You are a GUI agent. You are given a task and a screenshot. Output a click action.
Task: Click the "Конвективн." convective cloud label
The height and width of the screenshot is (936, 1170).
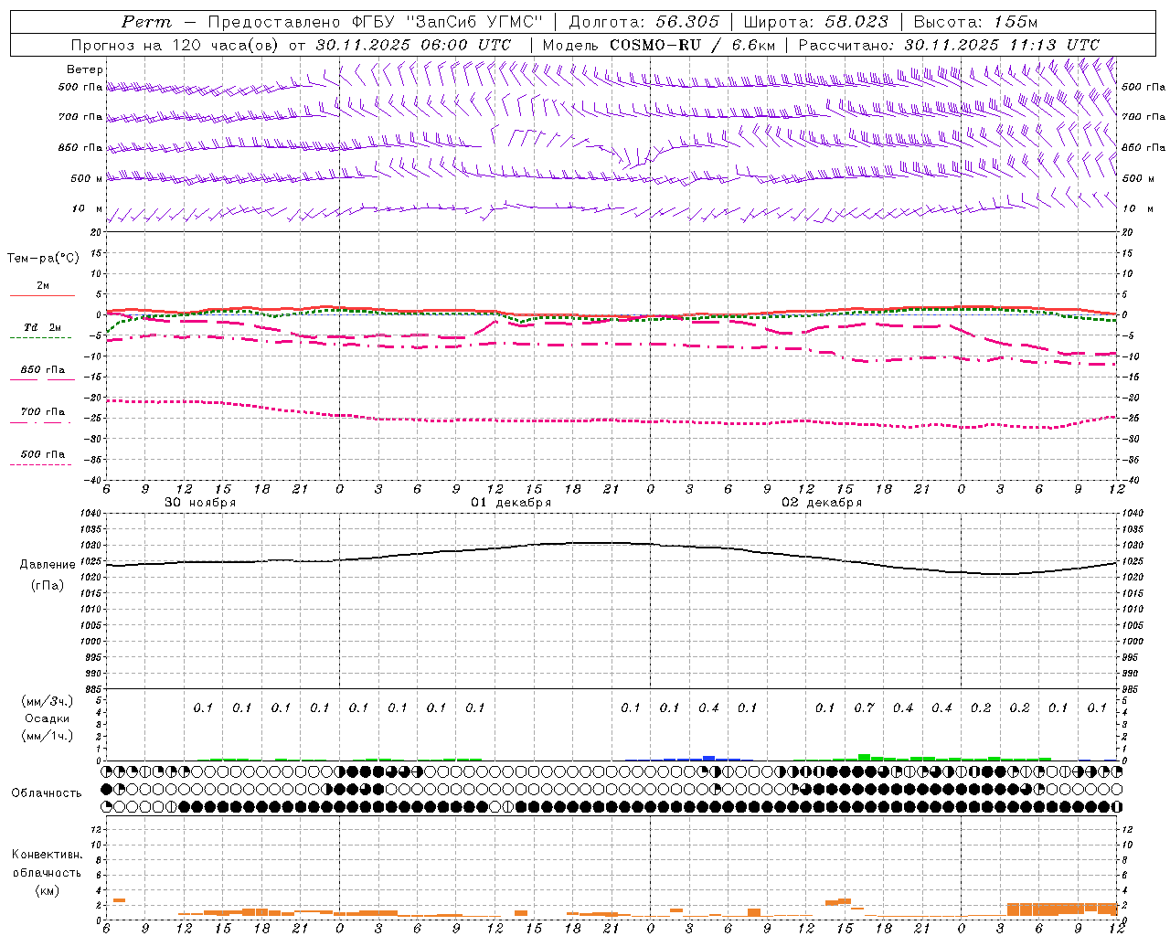(47, 855)
